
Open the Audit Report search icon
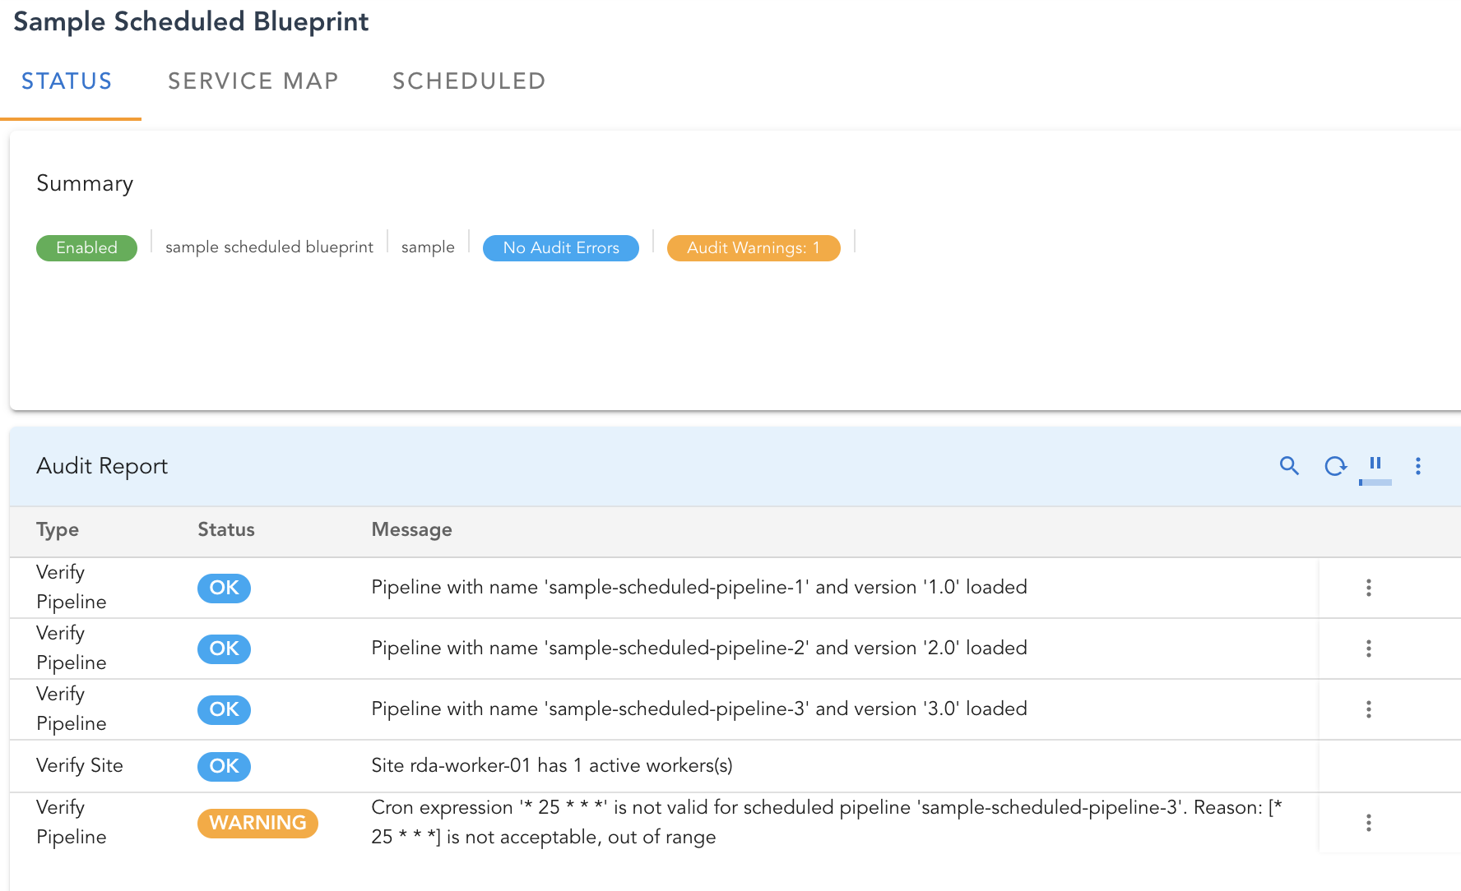tap(1289, 466)
